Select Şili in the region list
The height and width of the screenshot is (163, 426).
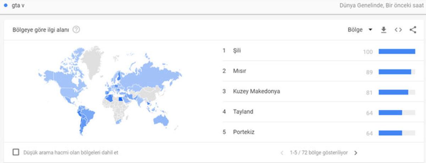click(237, 51)
